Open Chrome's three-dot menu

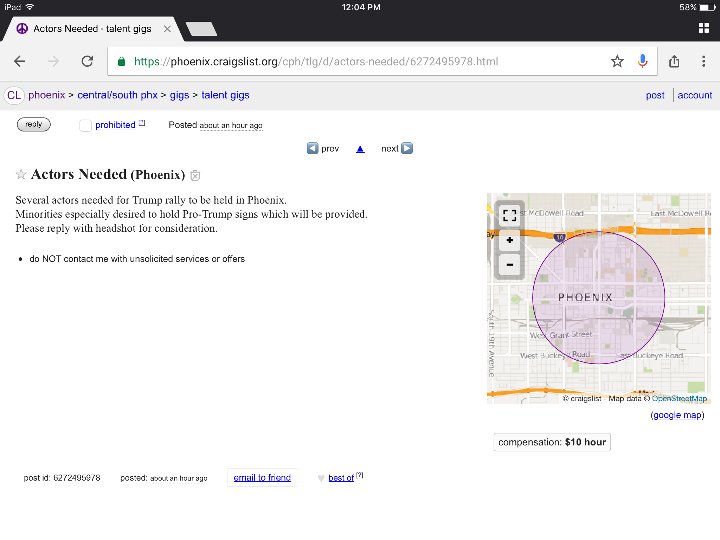pos(703,61)
